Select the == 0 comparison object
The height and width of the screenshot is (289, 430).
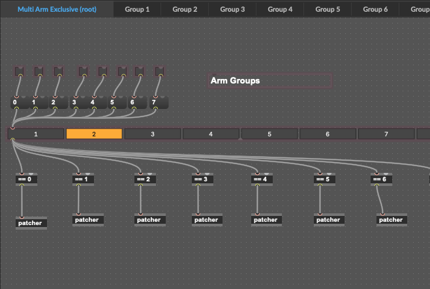(x=25, y=179)
